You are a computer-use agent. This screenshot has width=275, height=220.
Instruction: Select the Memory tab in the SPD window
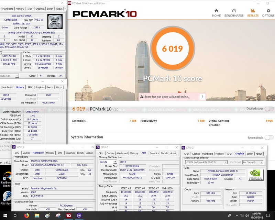134,153
